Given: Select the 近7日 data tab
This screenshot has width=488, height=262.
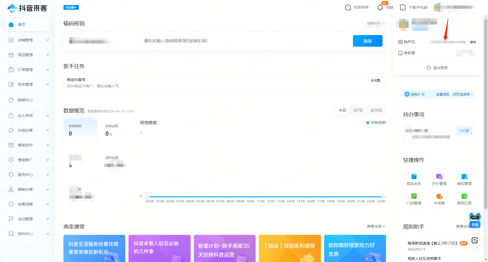Looking at the screenshot, I should [358, 110].
